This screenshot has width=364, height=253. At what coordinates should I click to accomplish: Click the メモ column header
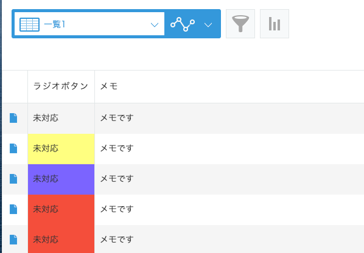(109, 86)
